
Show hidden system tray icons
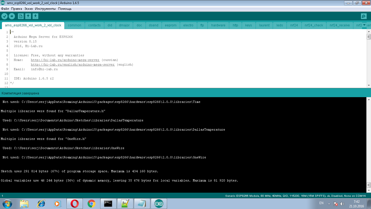click(x=329, y=204)
